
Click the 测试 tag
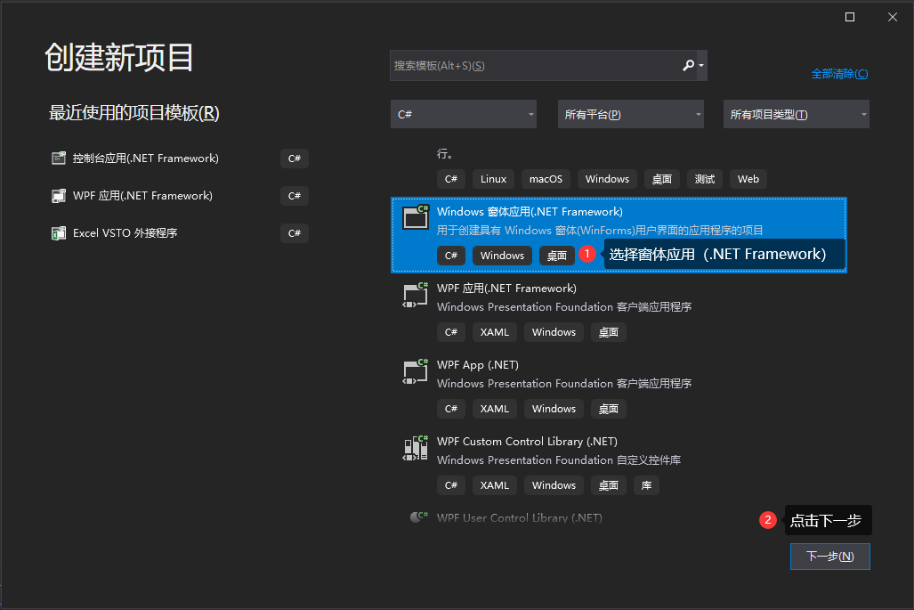pyautogui.click(x=705, y=179)
